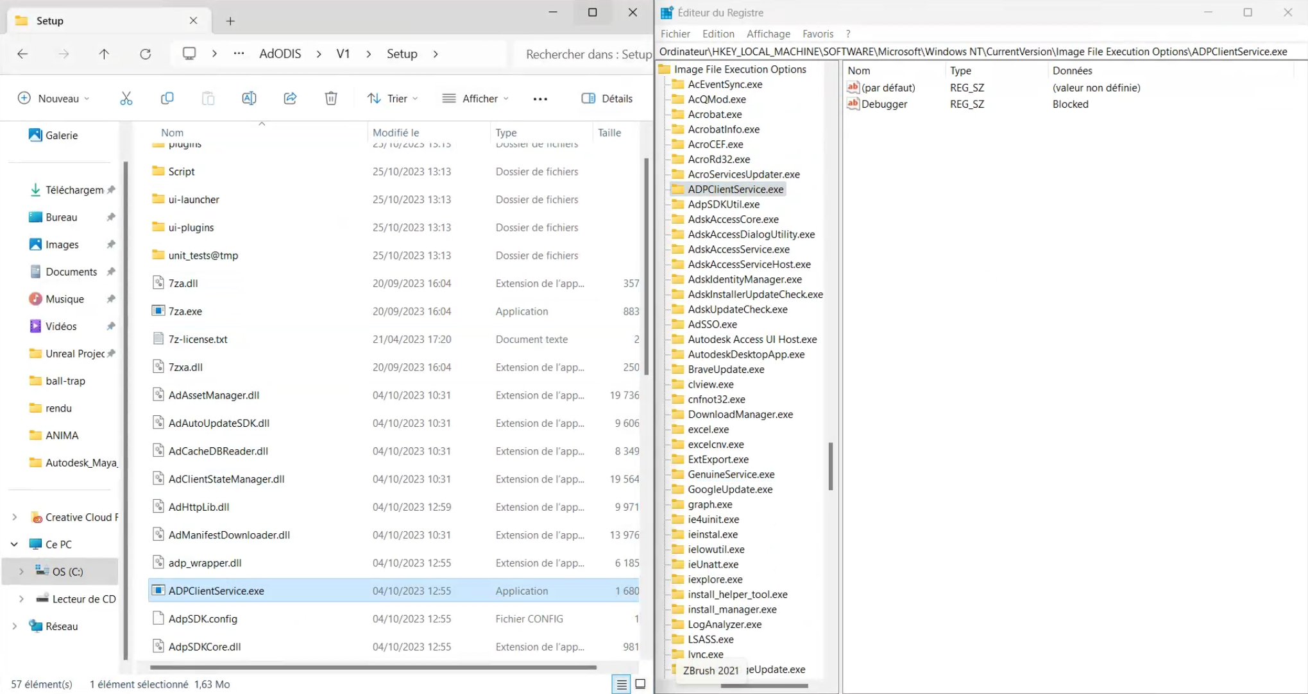Expand the Image File Execution Options key
This screenshot has width=1308, height=694.
[x=740, y=69]
